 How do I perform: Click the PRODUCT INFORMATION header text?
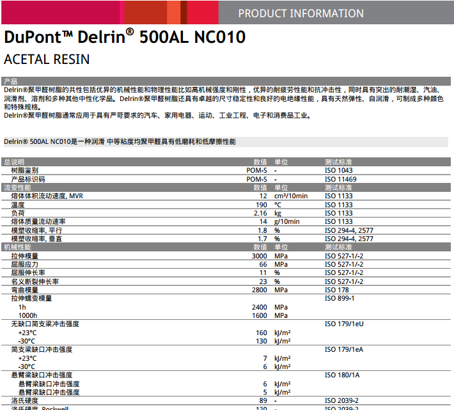(301, 13)
